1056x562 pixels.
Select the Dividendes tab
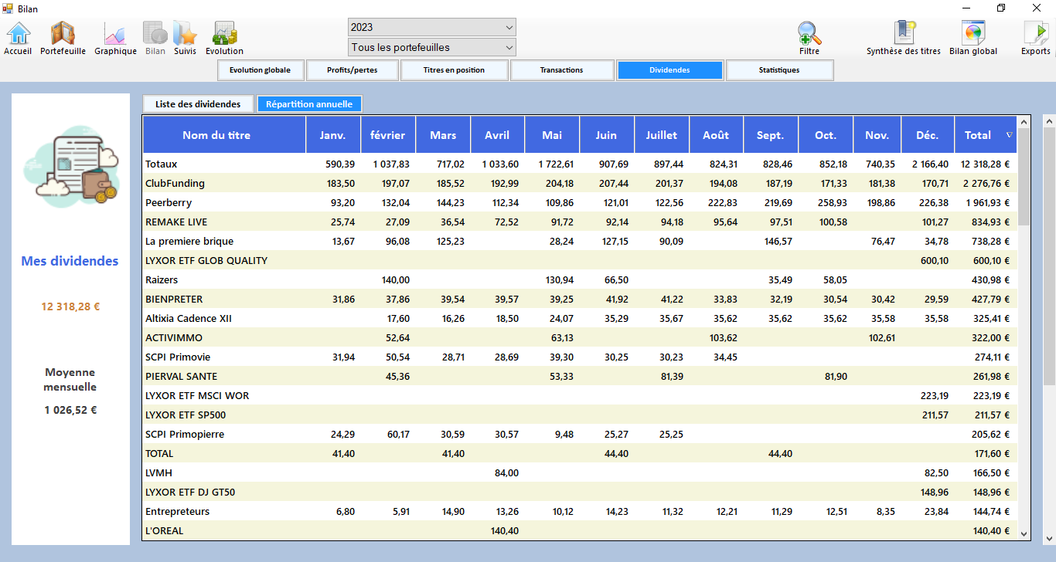click(670, 70)
